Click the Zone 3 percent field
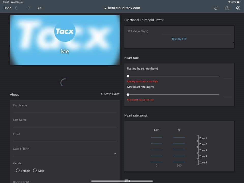 [x=179, y=148]
